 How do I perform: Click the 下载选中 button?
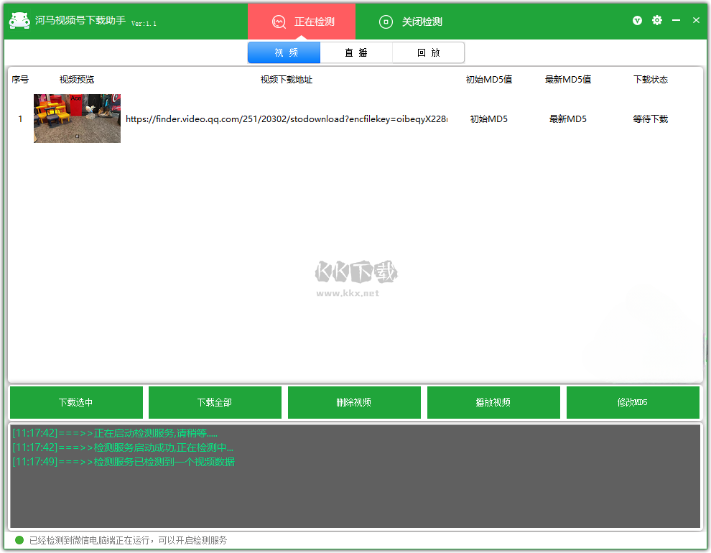coord(76,402)
